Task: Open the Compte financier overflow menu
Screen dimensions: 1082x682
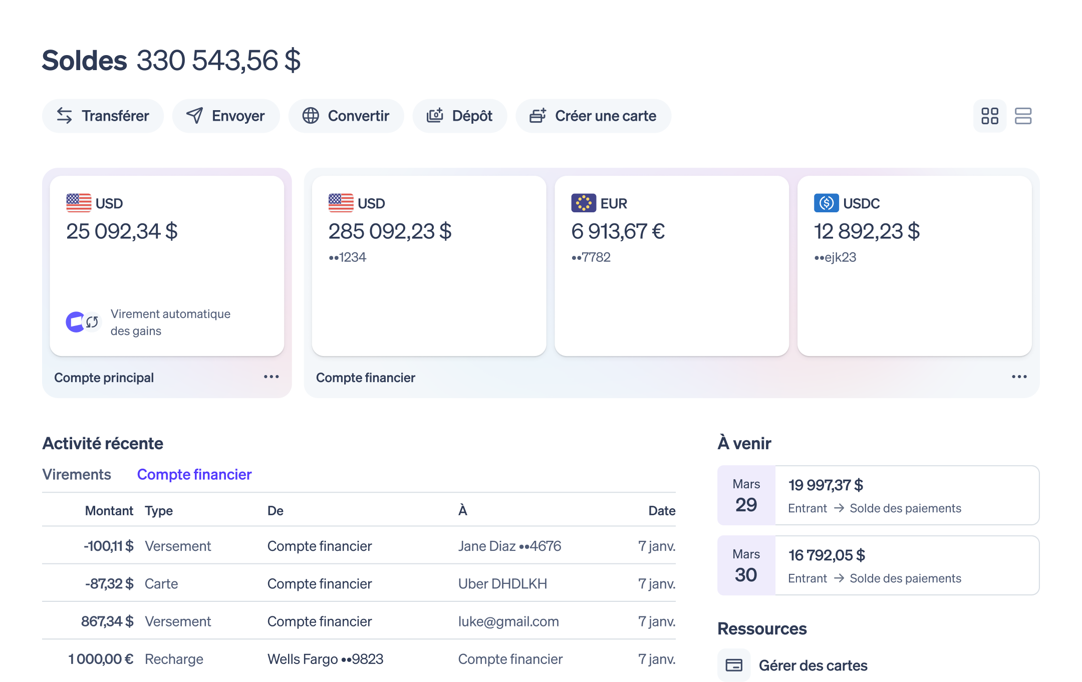Action: (1019, 377)
